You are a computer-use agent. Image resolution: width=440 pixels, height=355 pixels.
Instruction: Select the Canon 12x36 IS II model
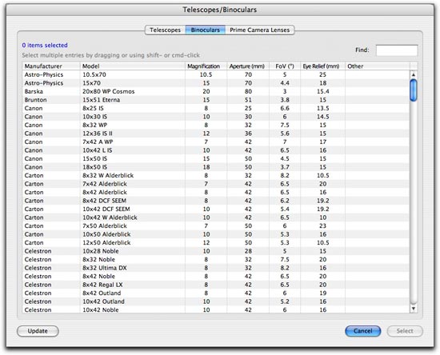click(x=98, y=134)
